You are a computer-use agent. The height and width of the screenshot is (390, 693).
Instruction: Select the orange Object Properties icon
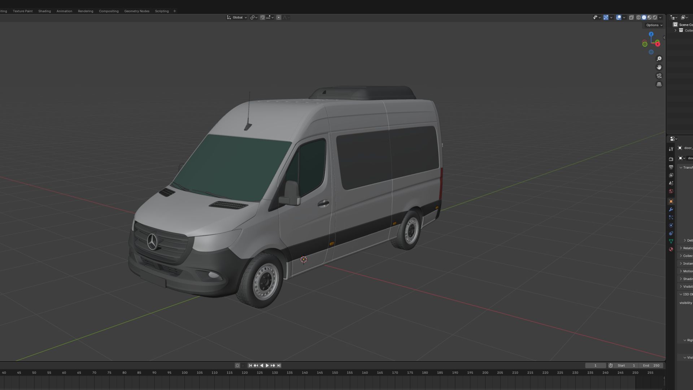click(x=671, y=201)
